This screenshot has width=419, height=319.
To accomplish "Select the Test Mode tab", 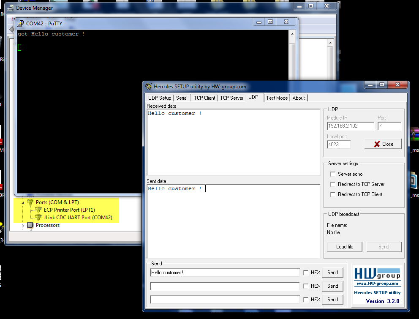I will [x=277, y=98].
